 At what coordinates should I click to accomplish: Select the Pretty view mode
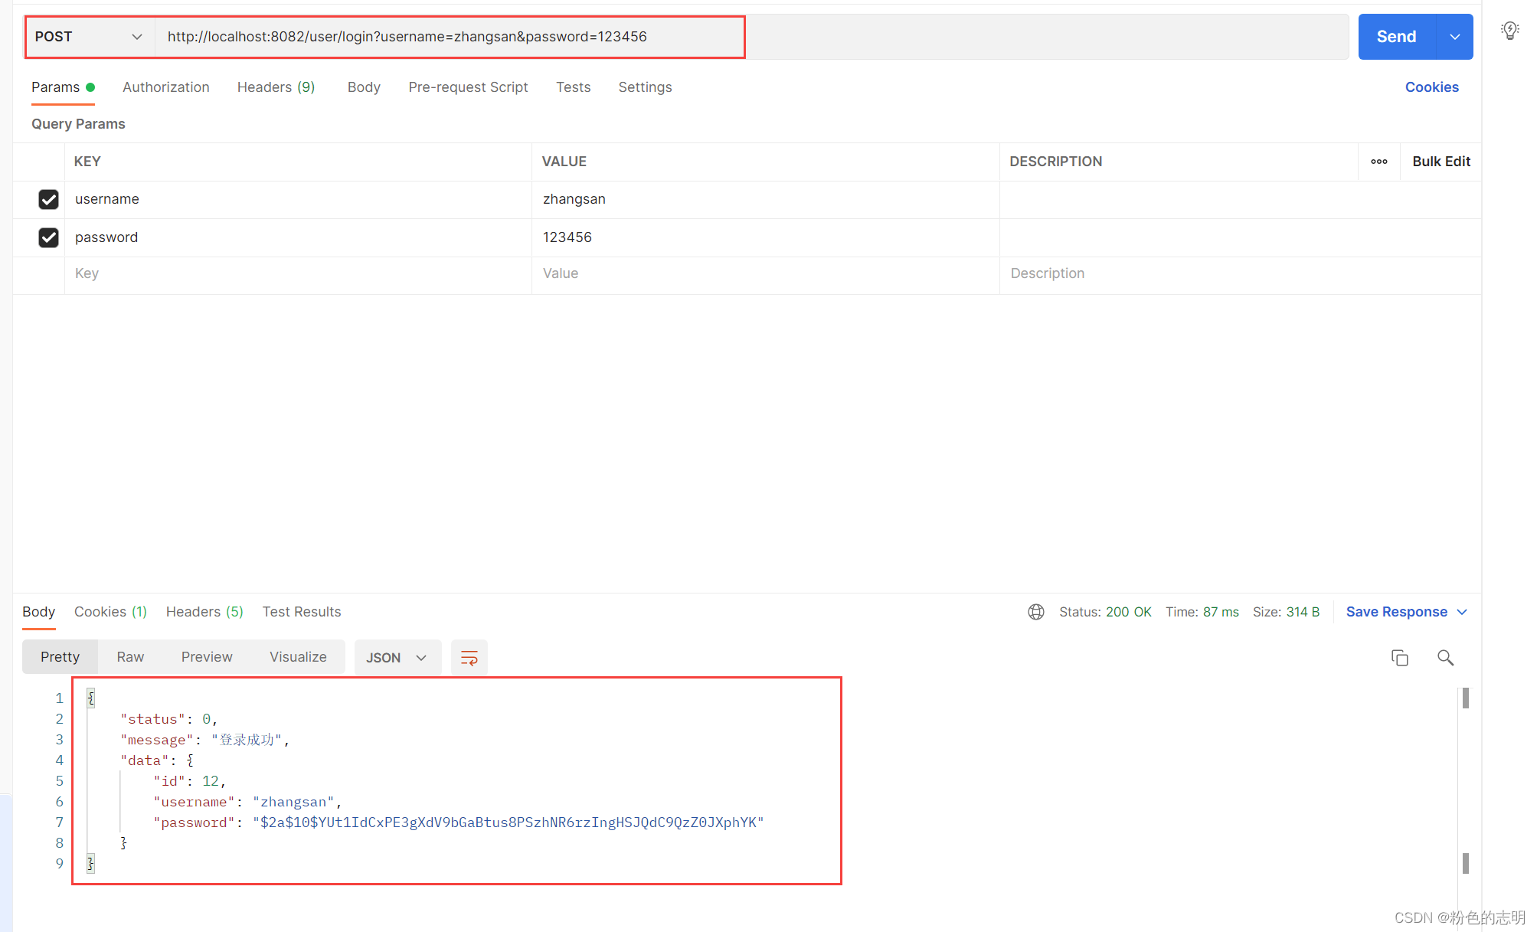tap(60, 657)
